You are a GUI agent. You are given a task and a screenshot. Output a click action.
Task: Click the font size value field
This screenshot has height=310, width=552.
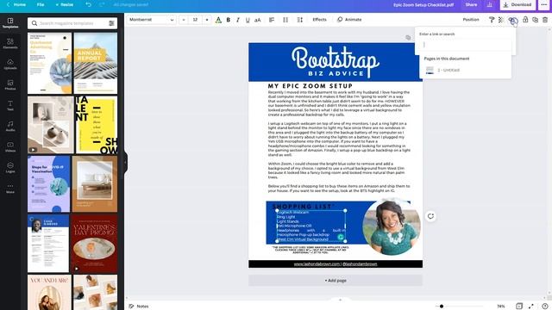click(195, 20)
